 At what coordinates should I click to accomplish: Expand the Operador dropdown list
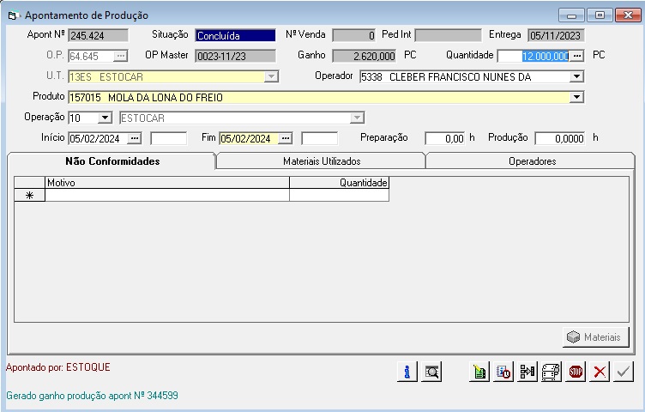pos(577,76)
